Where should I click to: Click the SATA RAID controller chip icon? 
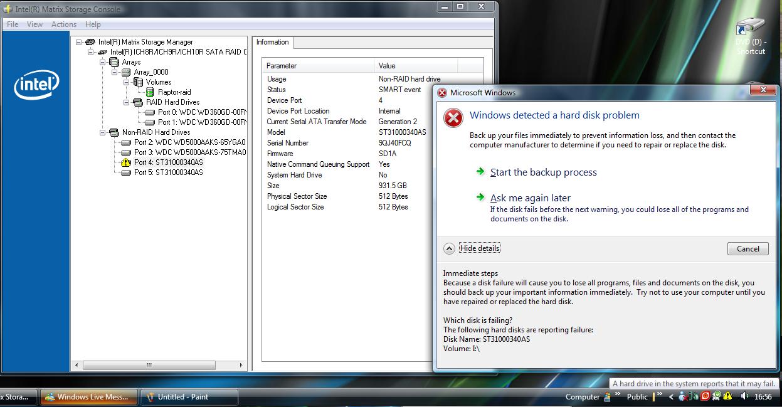[102, 52]
